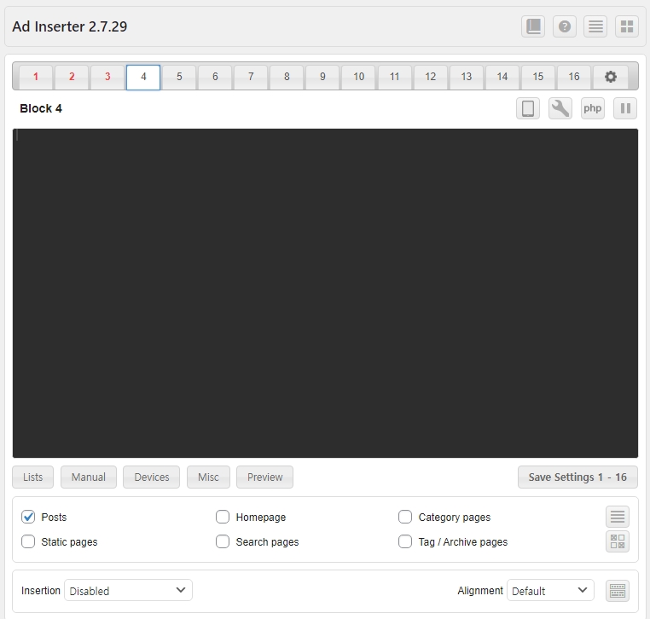Enable the Tag / Archive pages checkbox
Image resolution: width=650 pixels, height=619 pixels.
point(405,541)
